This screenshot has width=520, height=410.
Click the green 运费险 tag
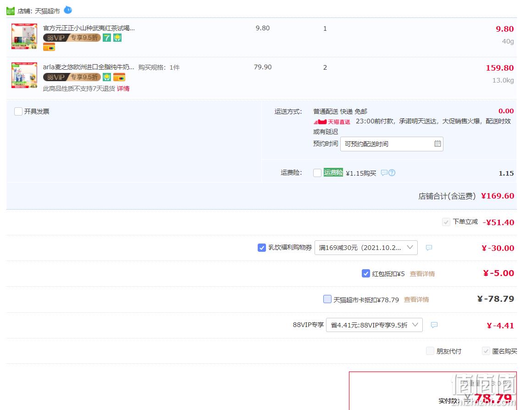[333, 172]
